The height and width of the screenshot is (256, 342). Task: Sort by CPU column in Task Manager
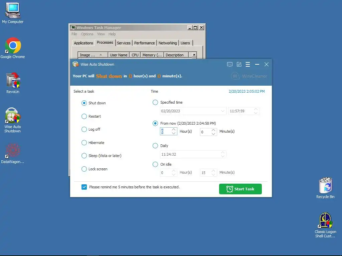(135, 55)
